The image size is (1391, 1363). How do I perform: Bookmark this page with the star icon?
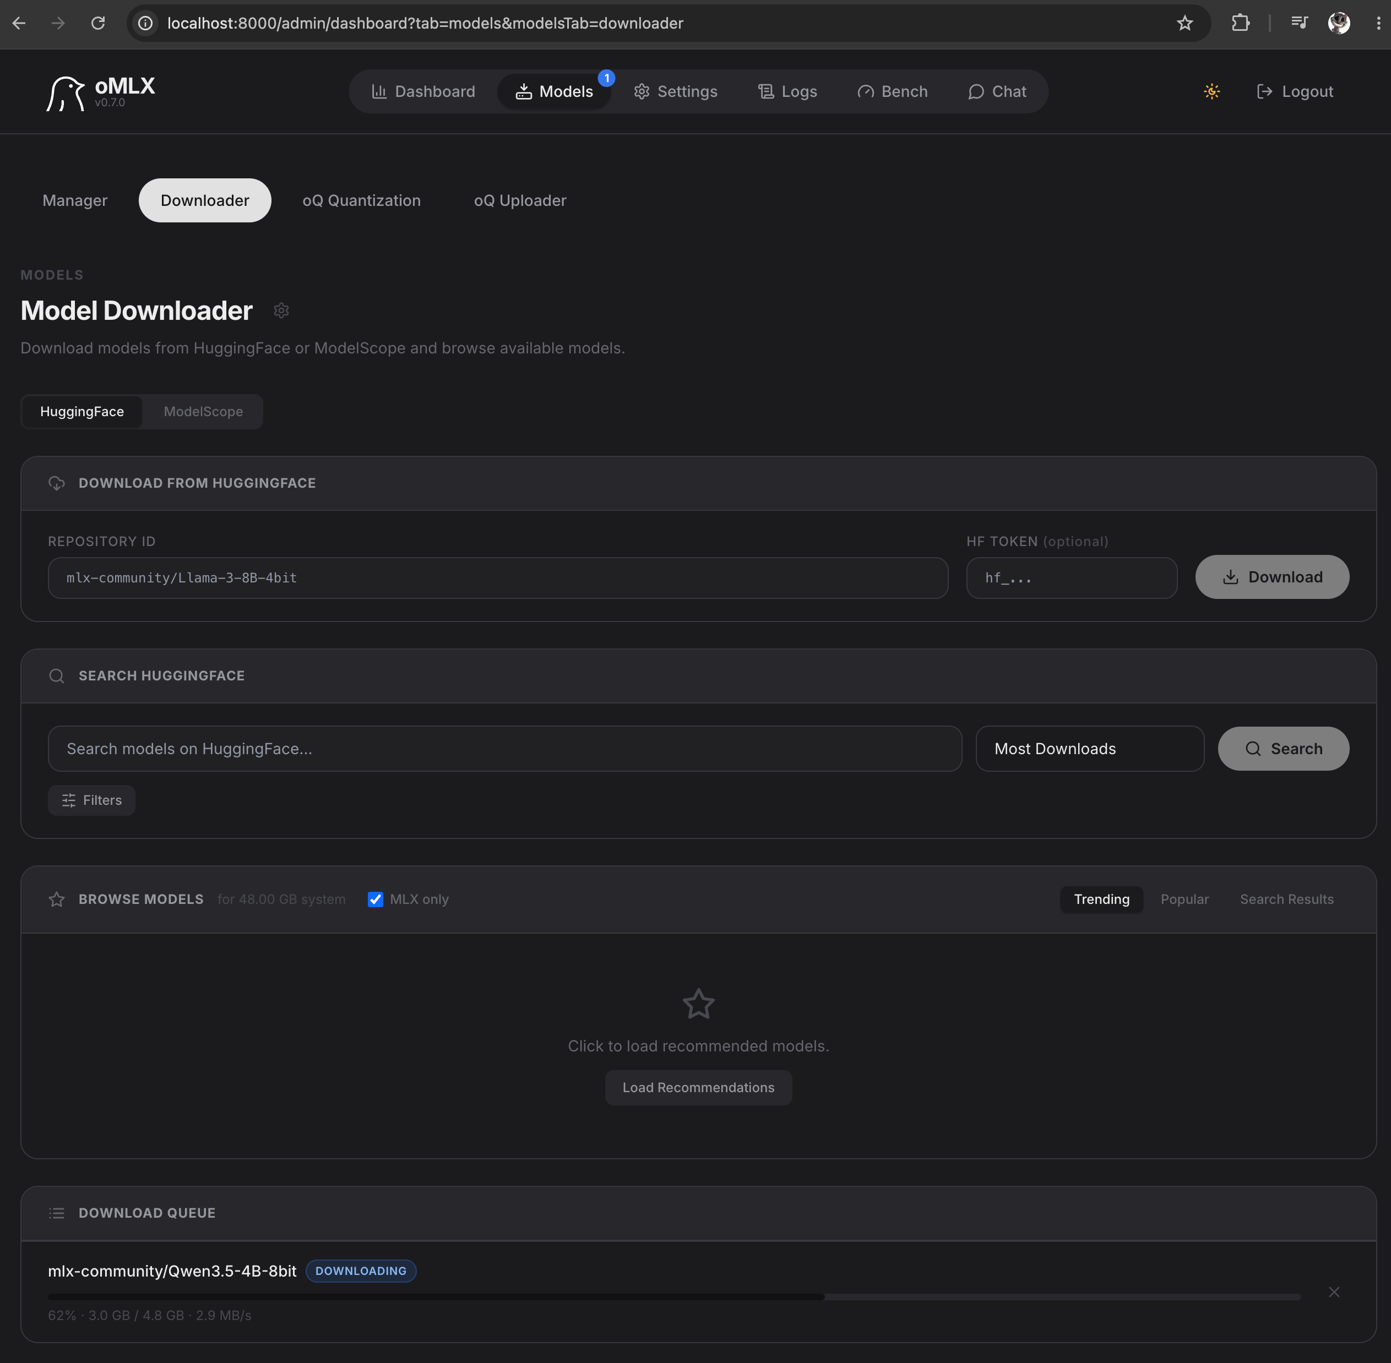pyautogui.click(x=1184, y=23)
